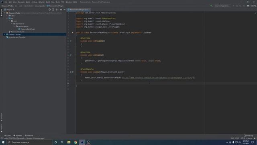Click the Dropbox URL in the setResourcePack call

click(x=157, y=78)
